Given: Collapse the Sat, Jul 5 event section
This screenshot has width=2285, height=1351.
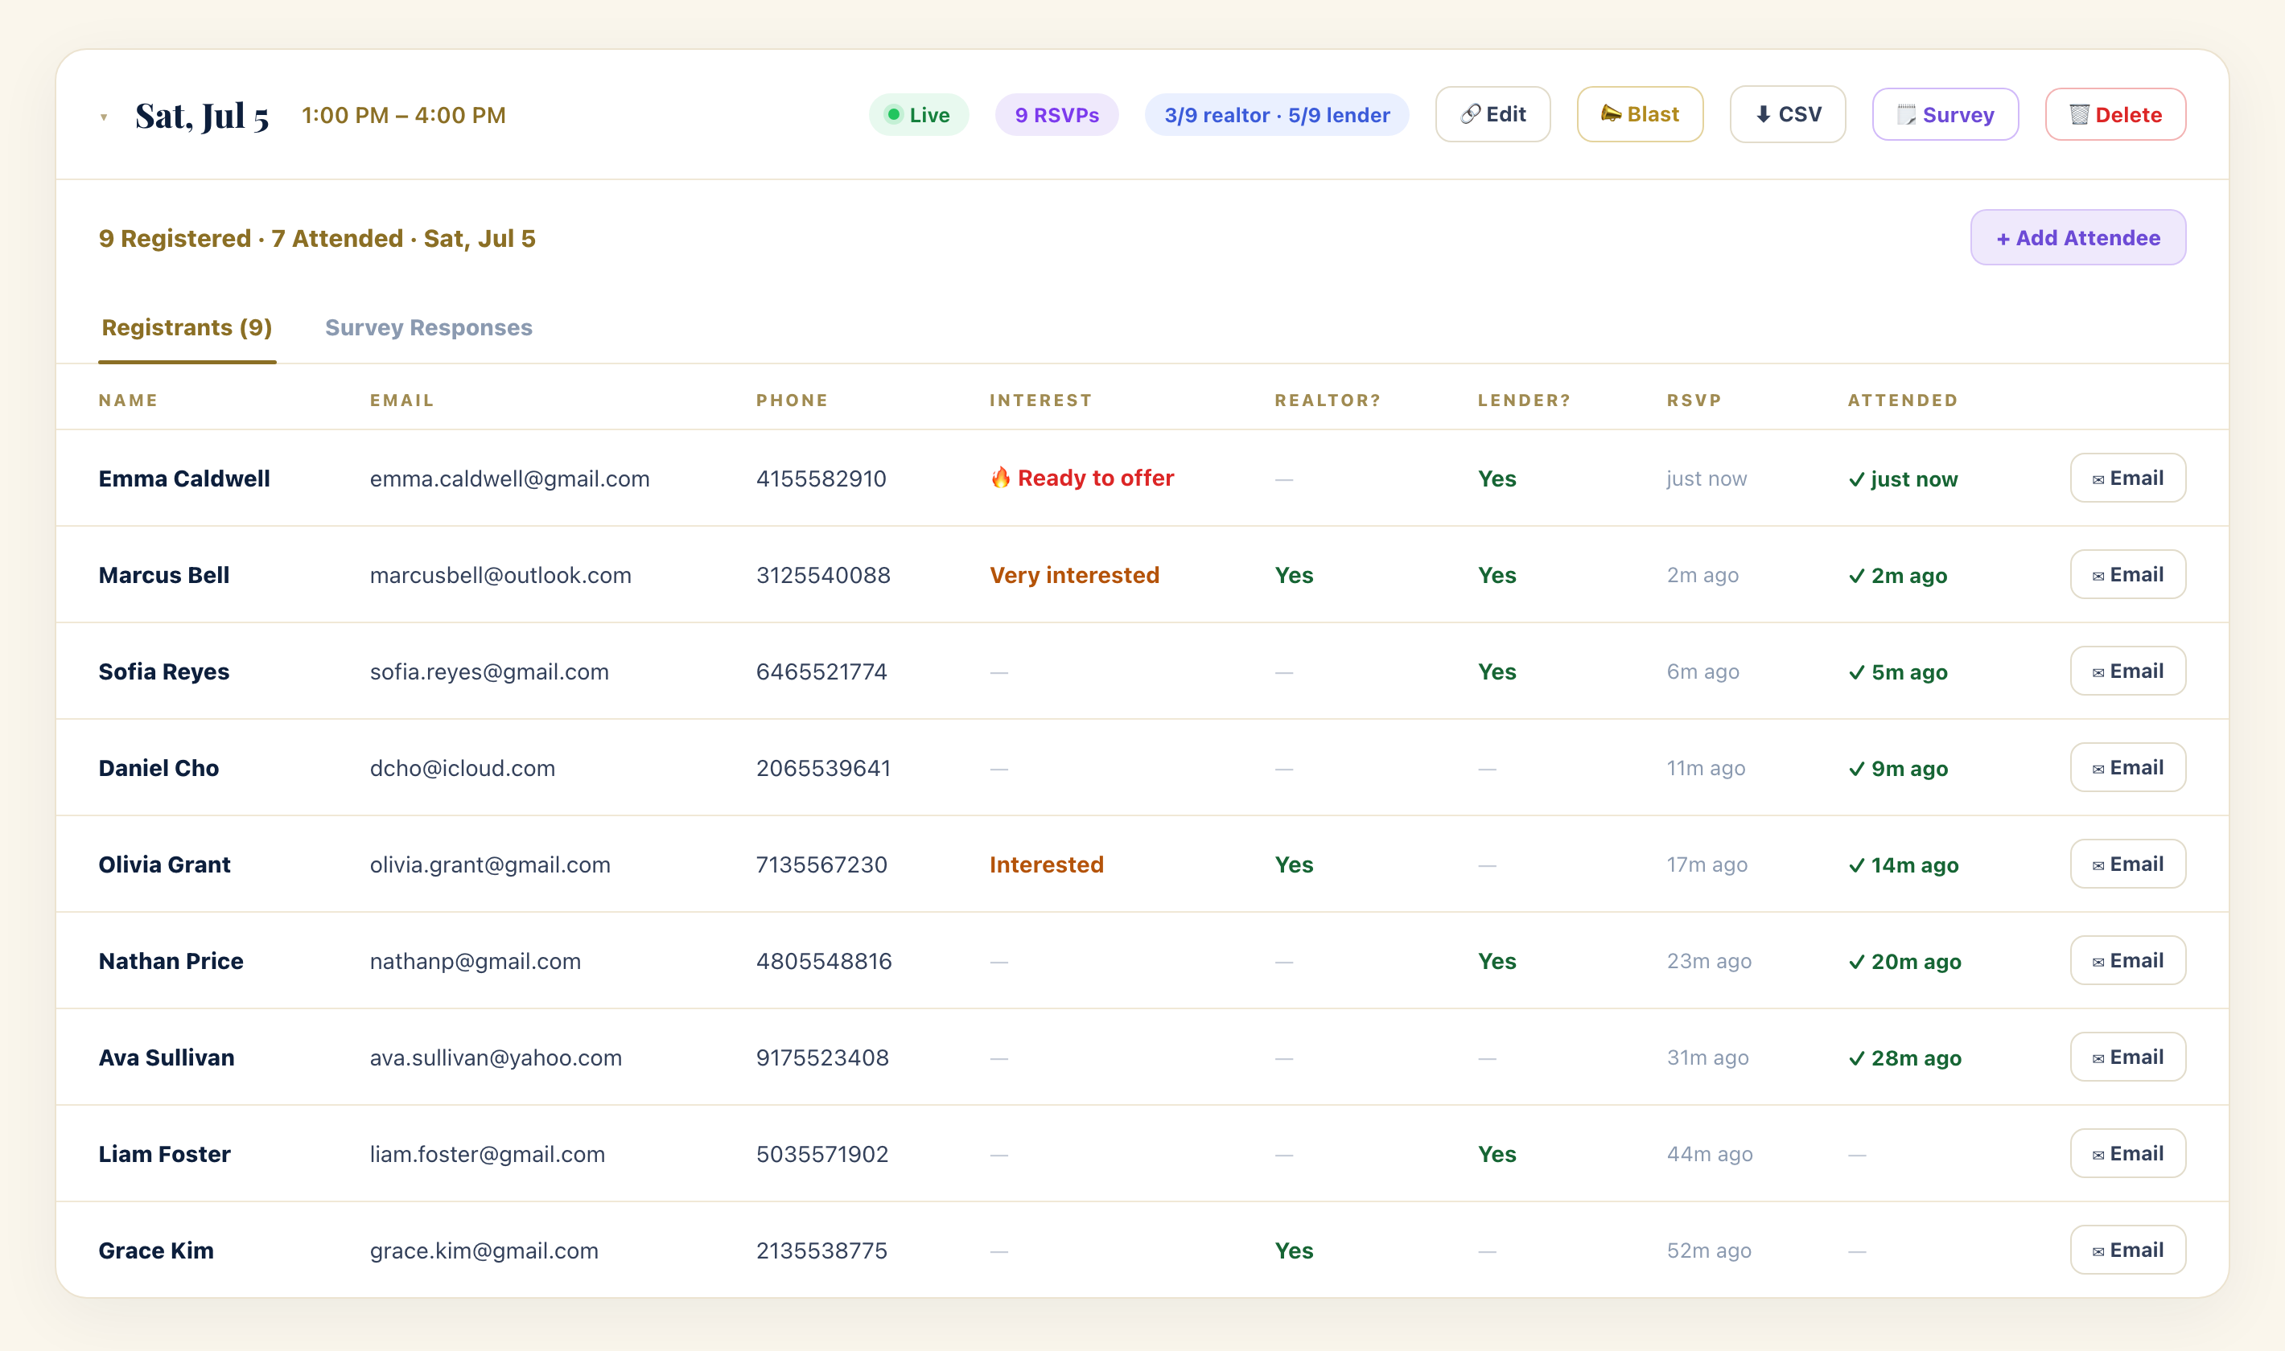Looking at the screenshot, I should pyautogui.click(x=104, y=117).
